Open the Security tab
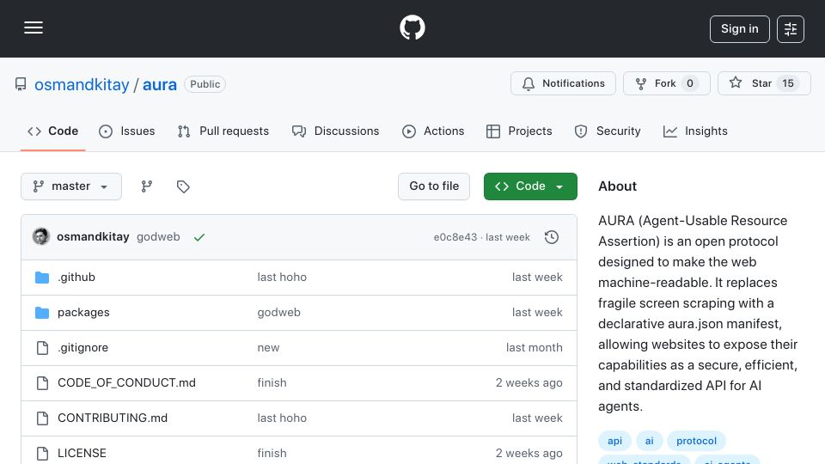Viewport: 825px width, 464px height. 608,131
